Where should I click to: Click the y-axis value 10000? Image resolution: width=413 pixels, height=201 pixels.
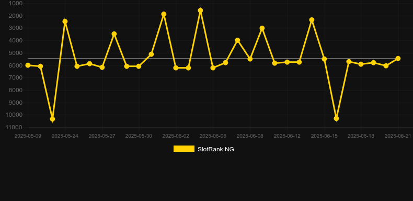tap(14, 115)
